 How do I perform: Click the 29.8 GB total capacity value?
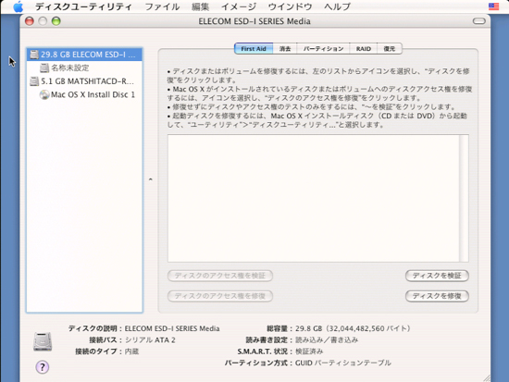353,328
